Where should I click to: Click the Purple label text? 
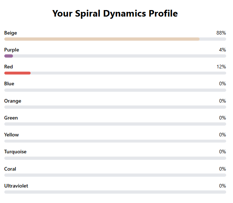click(x=12, y=50)
